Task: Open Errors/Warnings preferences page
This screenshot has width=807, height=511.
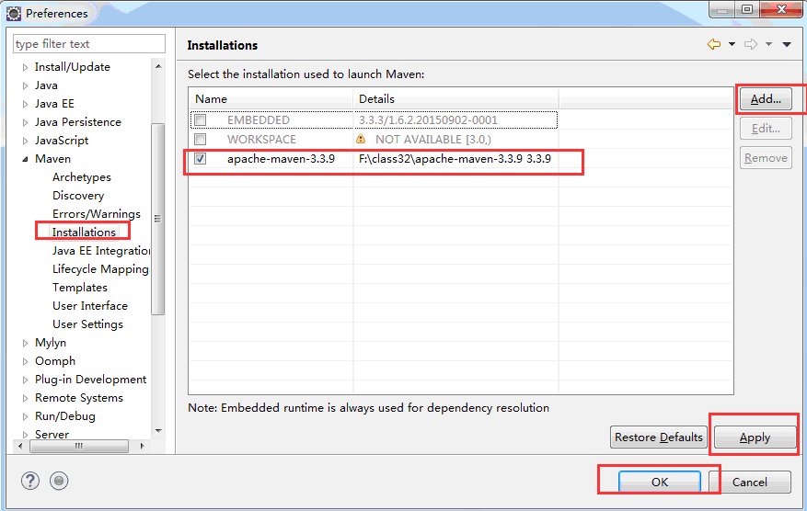Action: pos(97,214)
